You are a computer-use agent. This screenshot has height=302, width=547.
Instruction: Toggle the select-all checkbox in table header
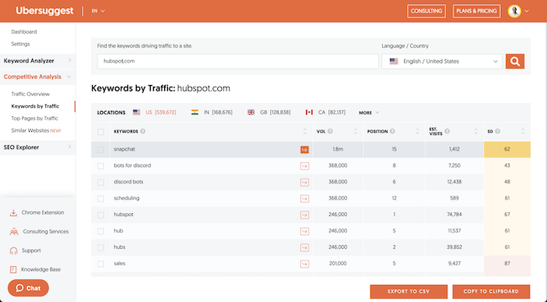pos(101,132)
